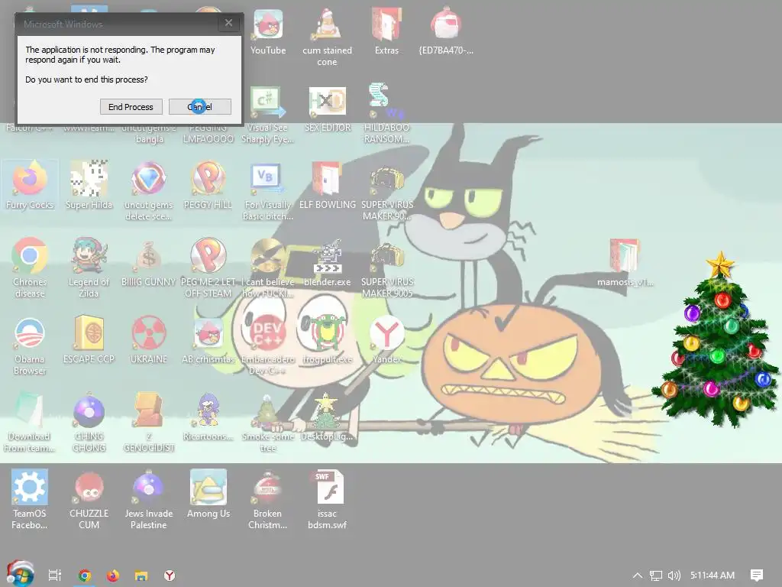Select the DesktopLig... Christmas tree icon

pos(327,417)
